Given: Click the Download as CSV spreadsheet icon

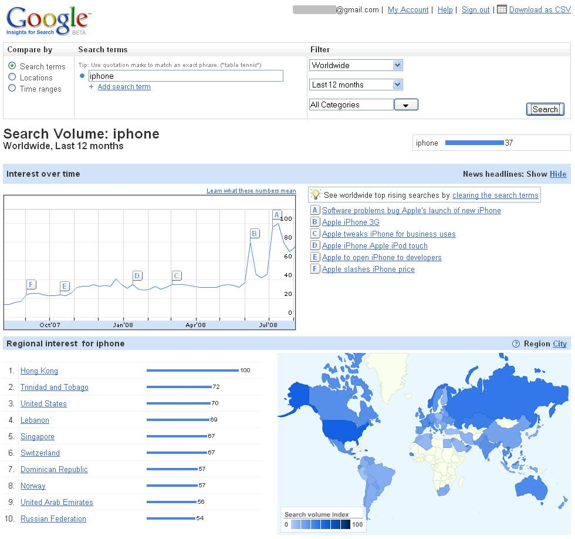Looking at the screenshot, I should tap(502, 9).
